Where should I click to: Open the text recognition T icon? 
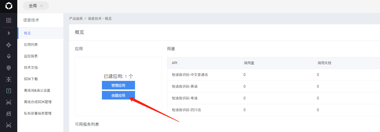pyautogui.click(x=9, y=91)
